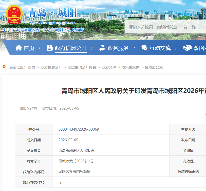
Task: Click the 互动交流 chat bubble icon
Action: (144, 48)
